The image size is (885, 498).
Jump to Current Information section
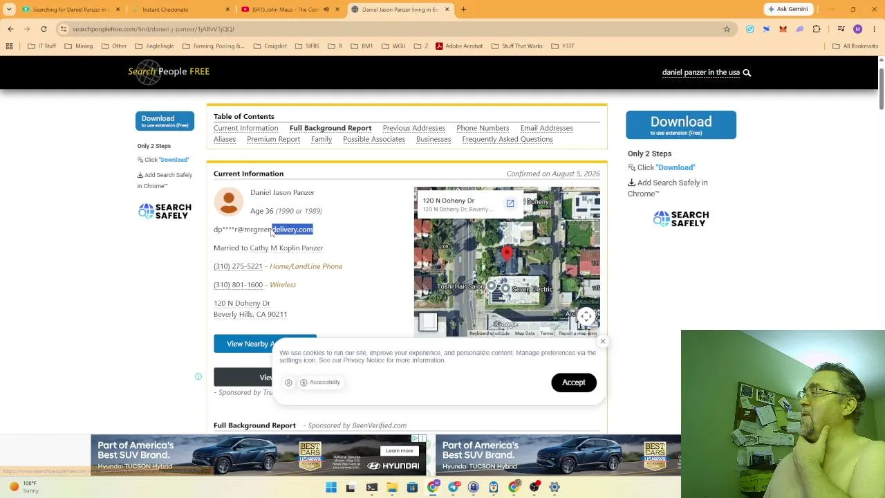pos(245,128)
